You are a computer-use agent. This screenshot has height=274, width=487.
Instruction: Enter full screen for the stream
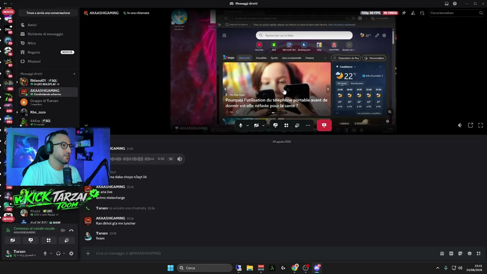pyautogui.click(x=481, y=125)
